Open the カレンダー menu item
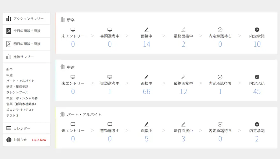This screenshot has height=159, width=280. pyautogui.click(x=22, y=128)
